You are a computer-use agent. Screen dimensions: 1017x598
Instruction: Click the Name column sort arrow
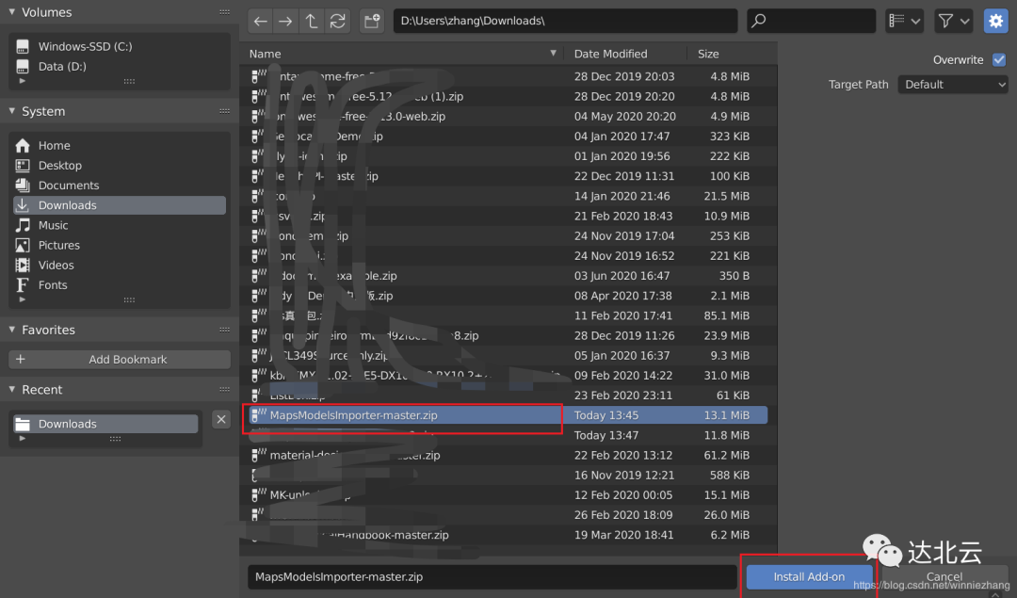pos(554,53)
